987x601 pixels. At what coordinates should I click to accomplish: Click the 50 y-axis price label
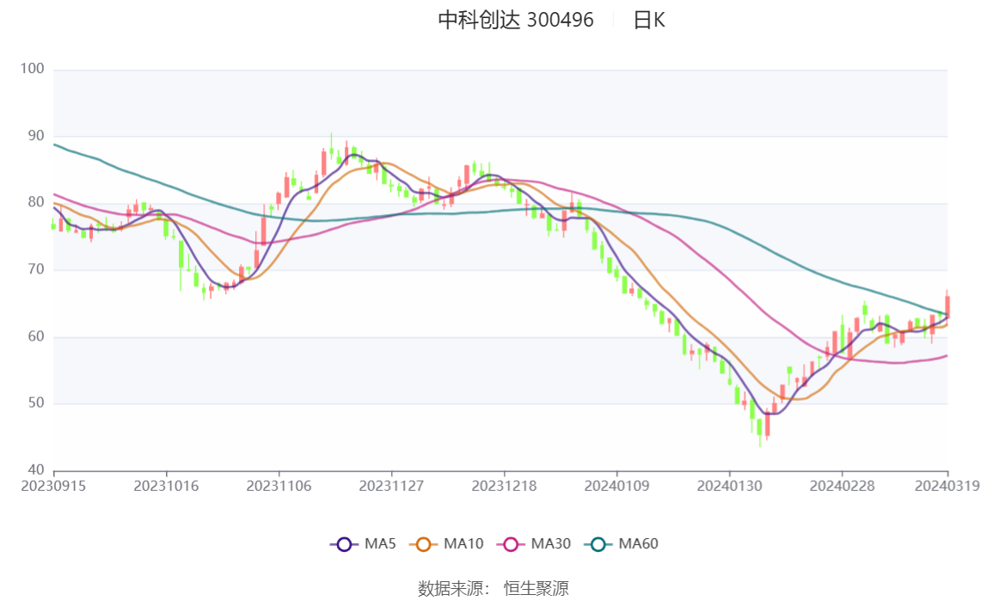tap(36, 402)
